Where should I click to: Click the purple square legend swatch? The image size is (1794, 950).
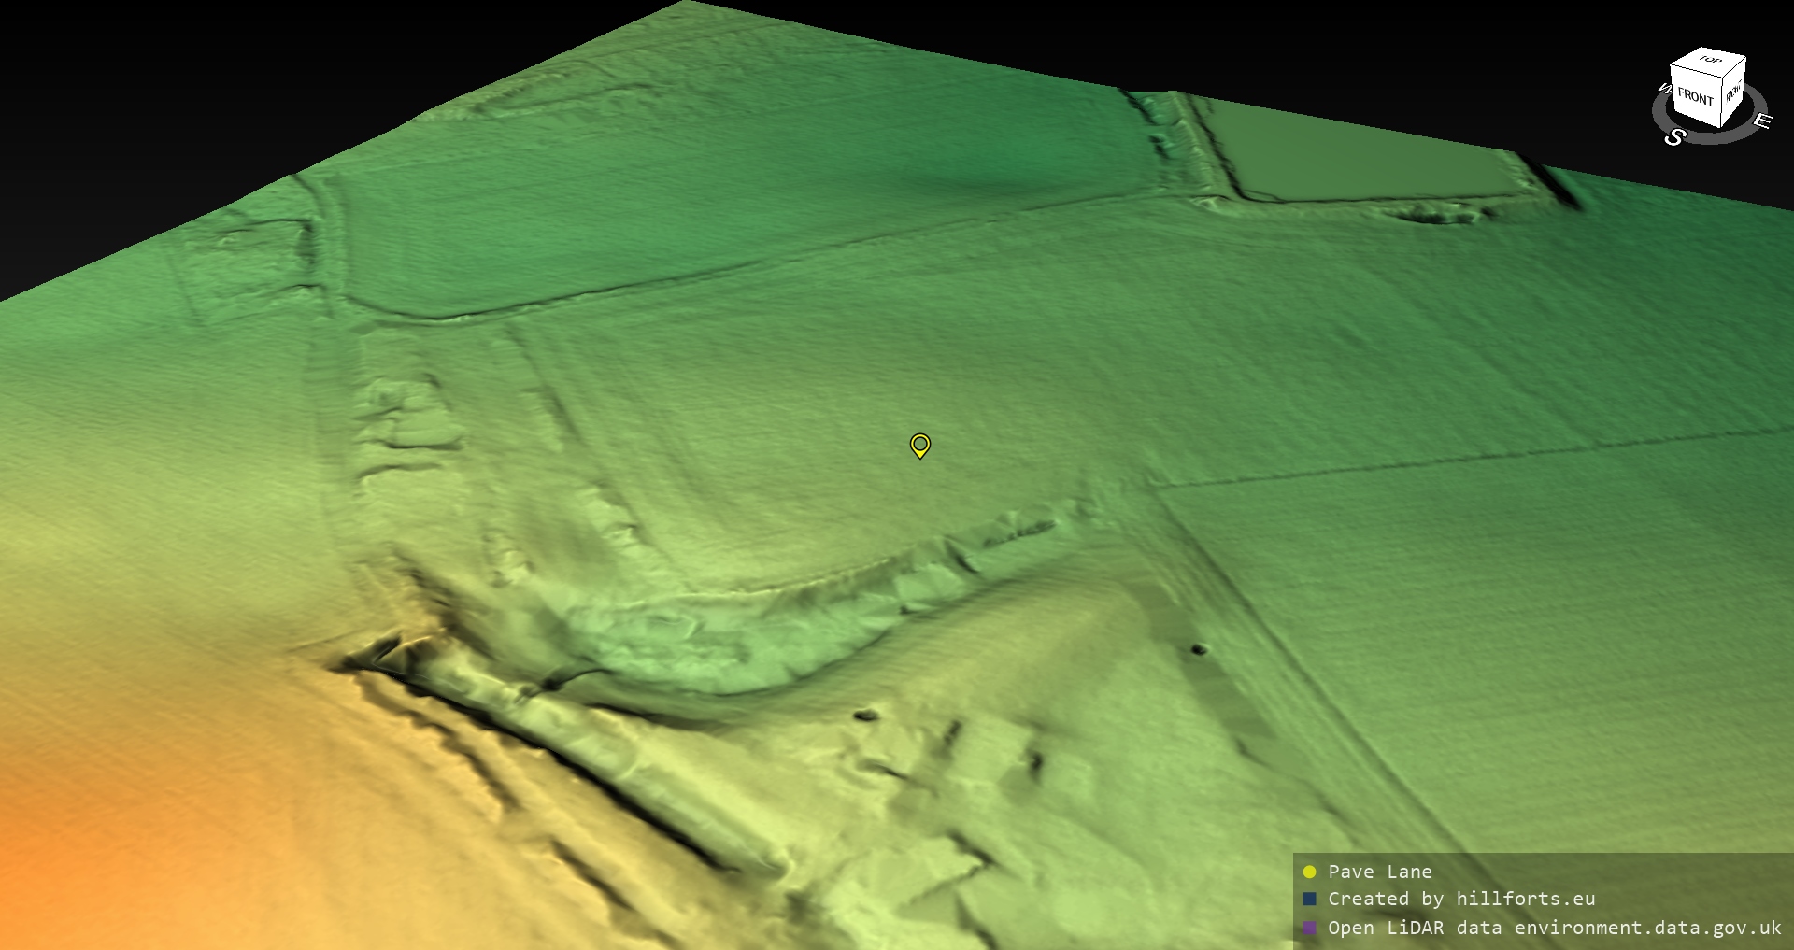coord(1309,928)
